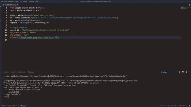Click UTF-8 encoding in status bar
The image size is (191, 107).
click(x=176, y=106)
